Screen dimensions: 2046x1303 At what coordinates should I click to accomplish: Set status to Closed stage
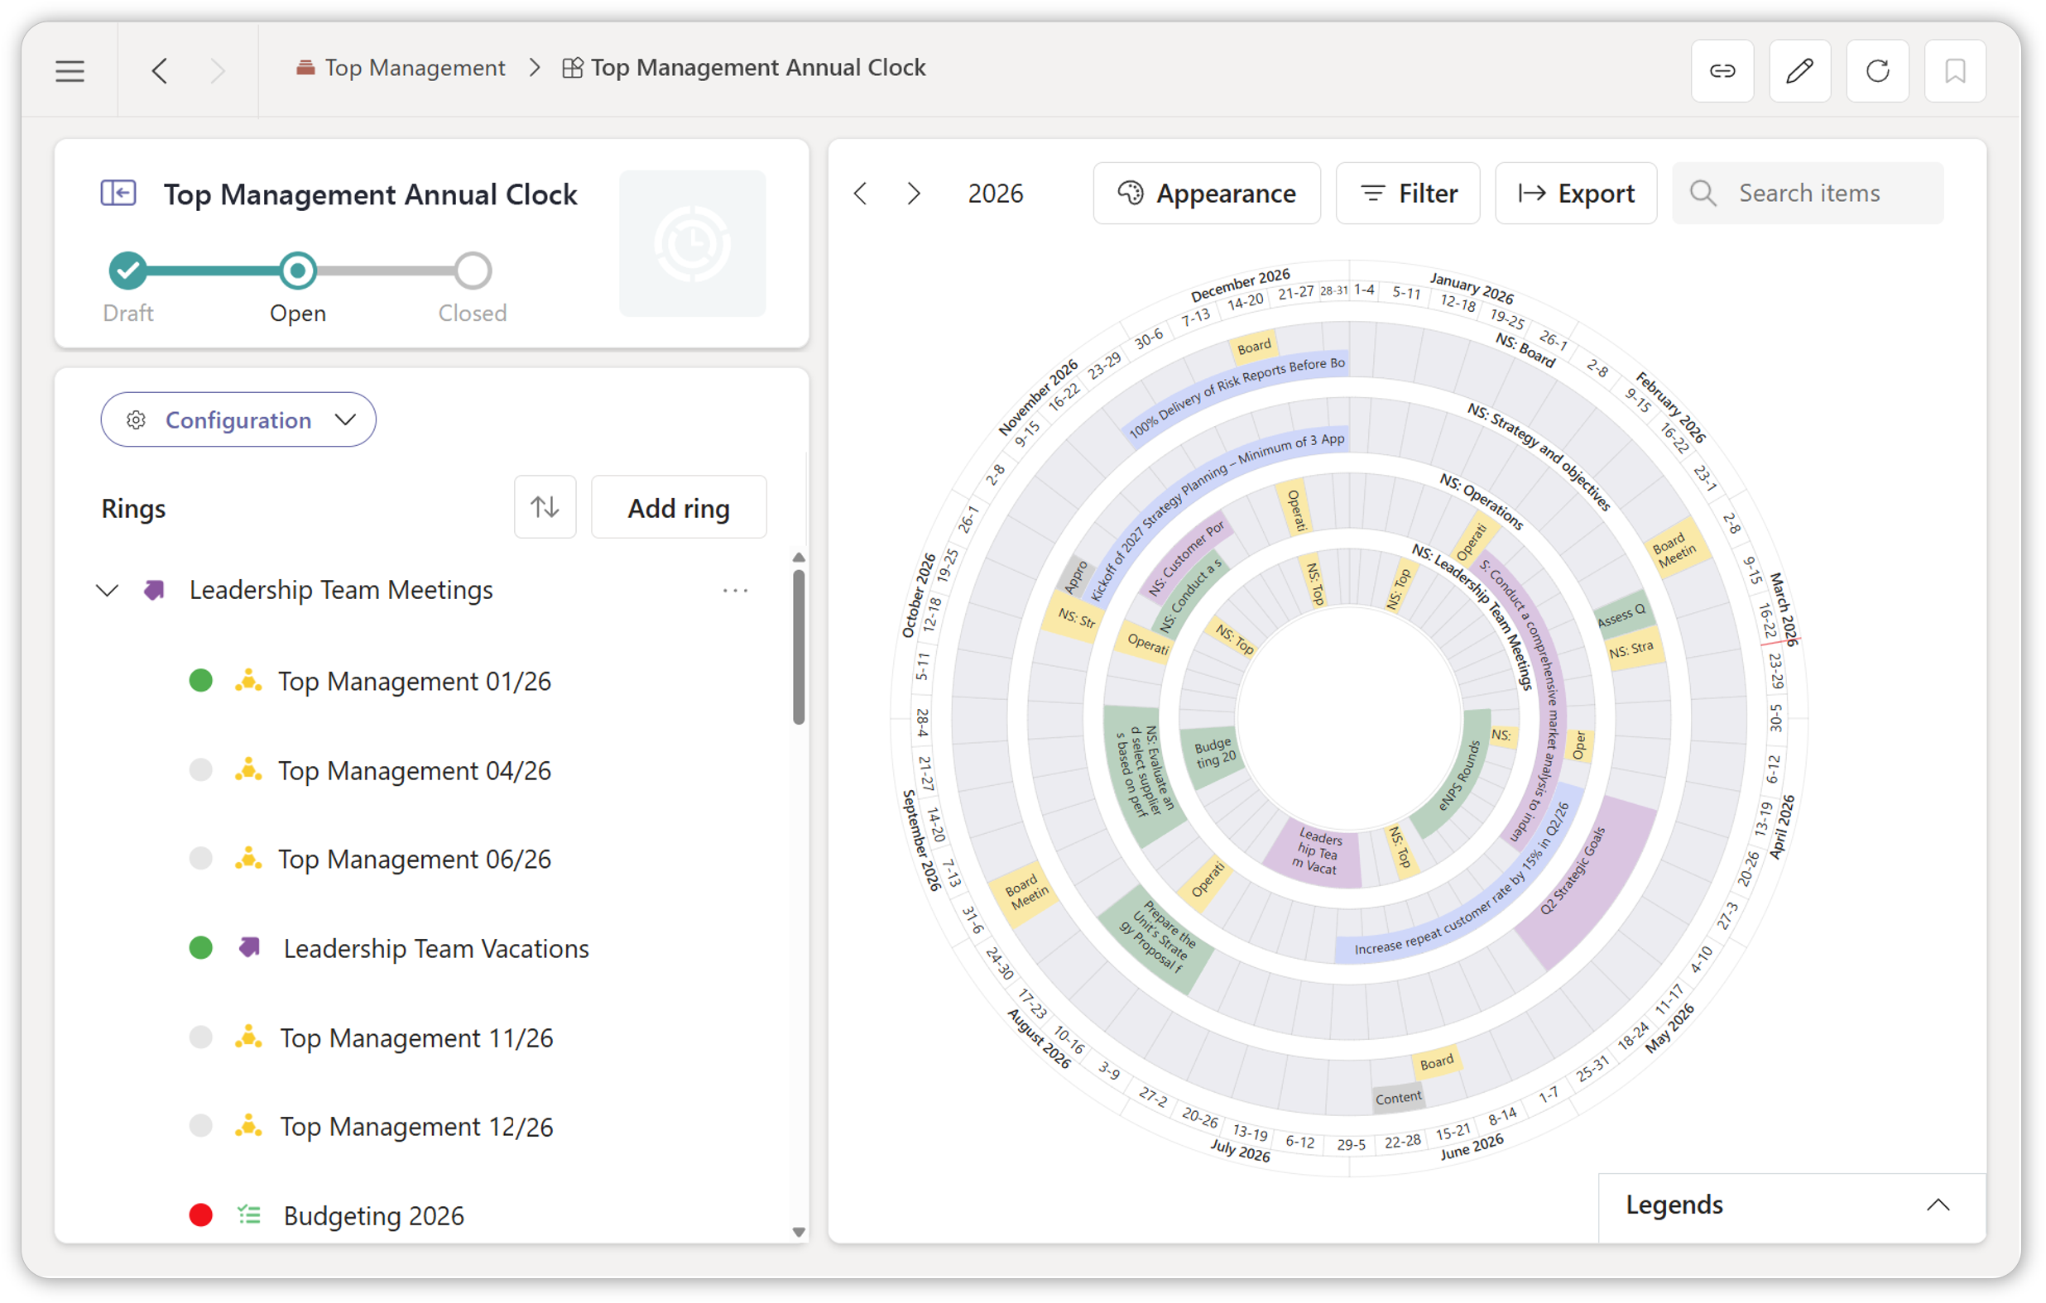pos(473,271)
